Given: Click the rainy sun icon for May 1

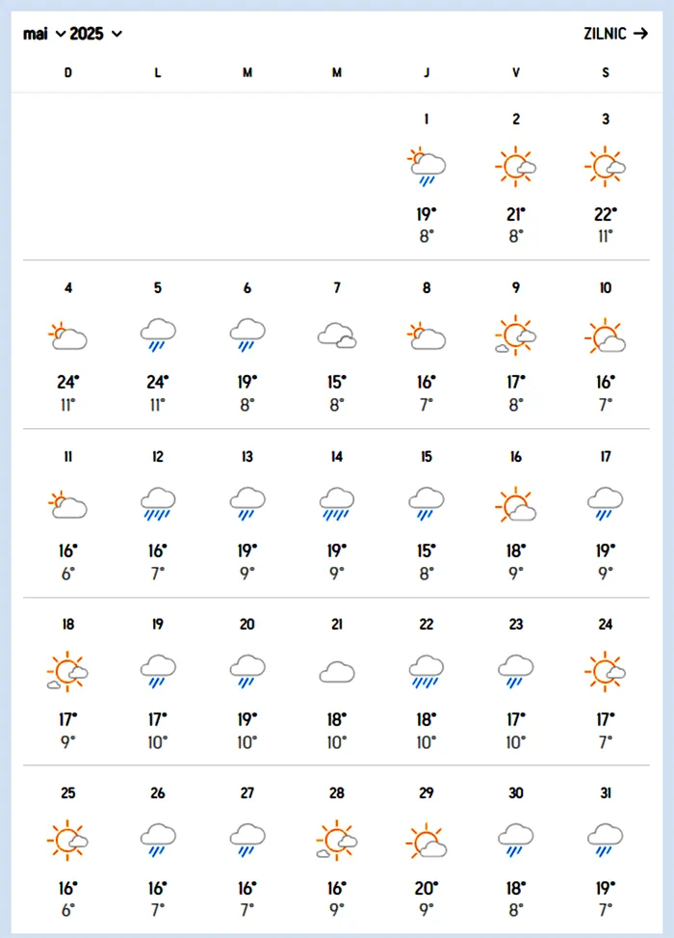Looking at the screenshot, I should (x=426, y=168).
